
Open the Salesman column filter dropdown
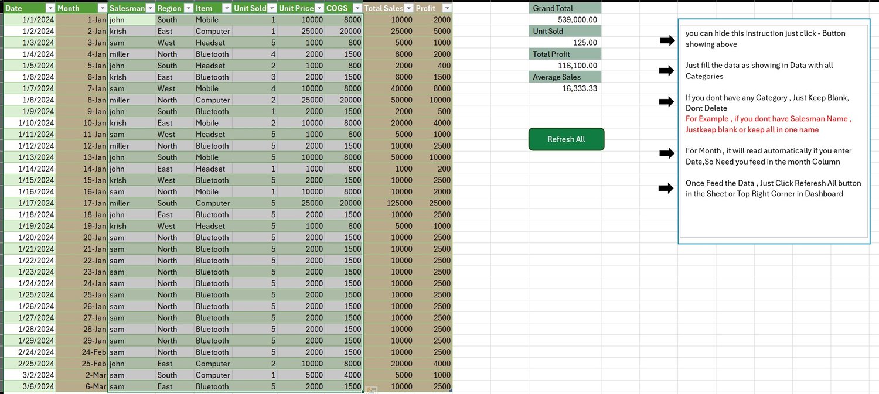(150, 8)
